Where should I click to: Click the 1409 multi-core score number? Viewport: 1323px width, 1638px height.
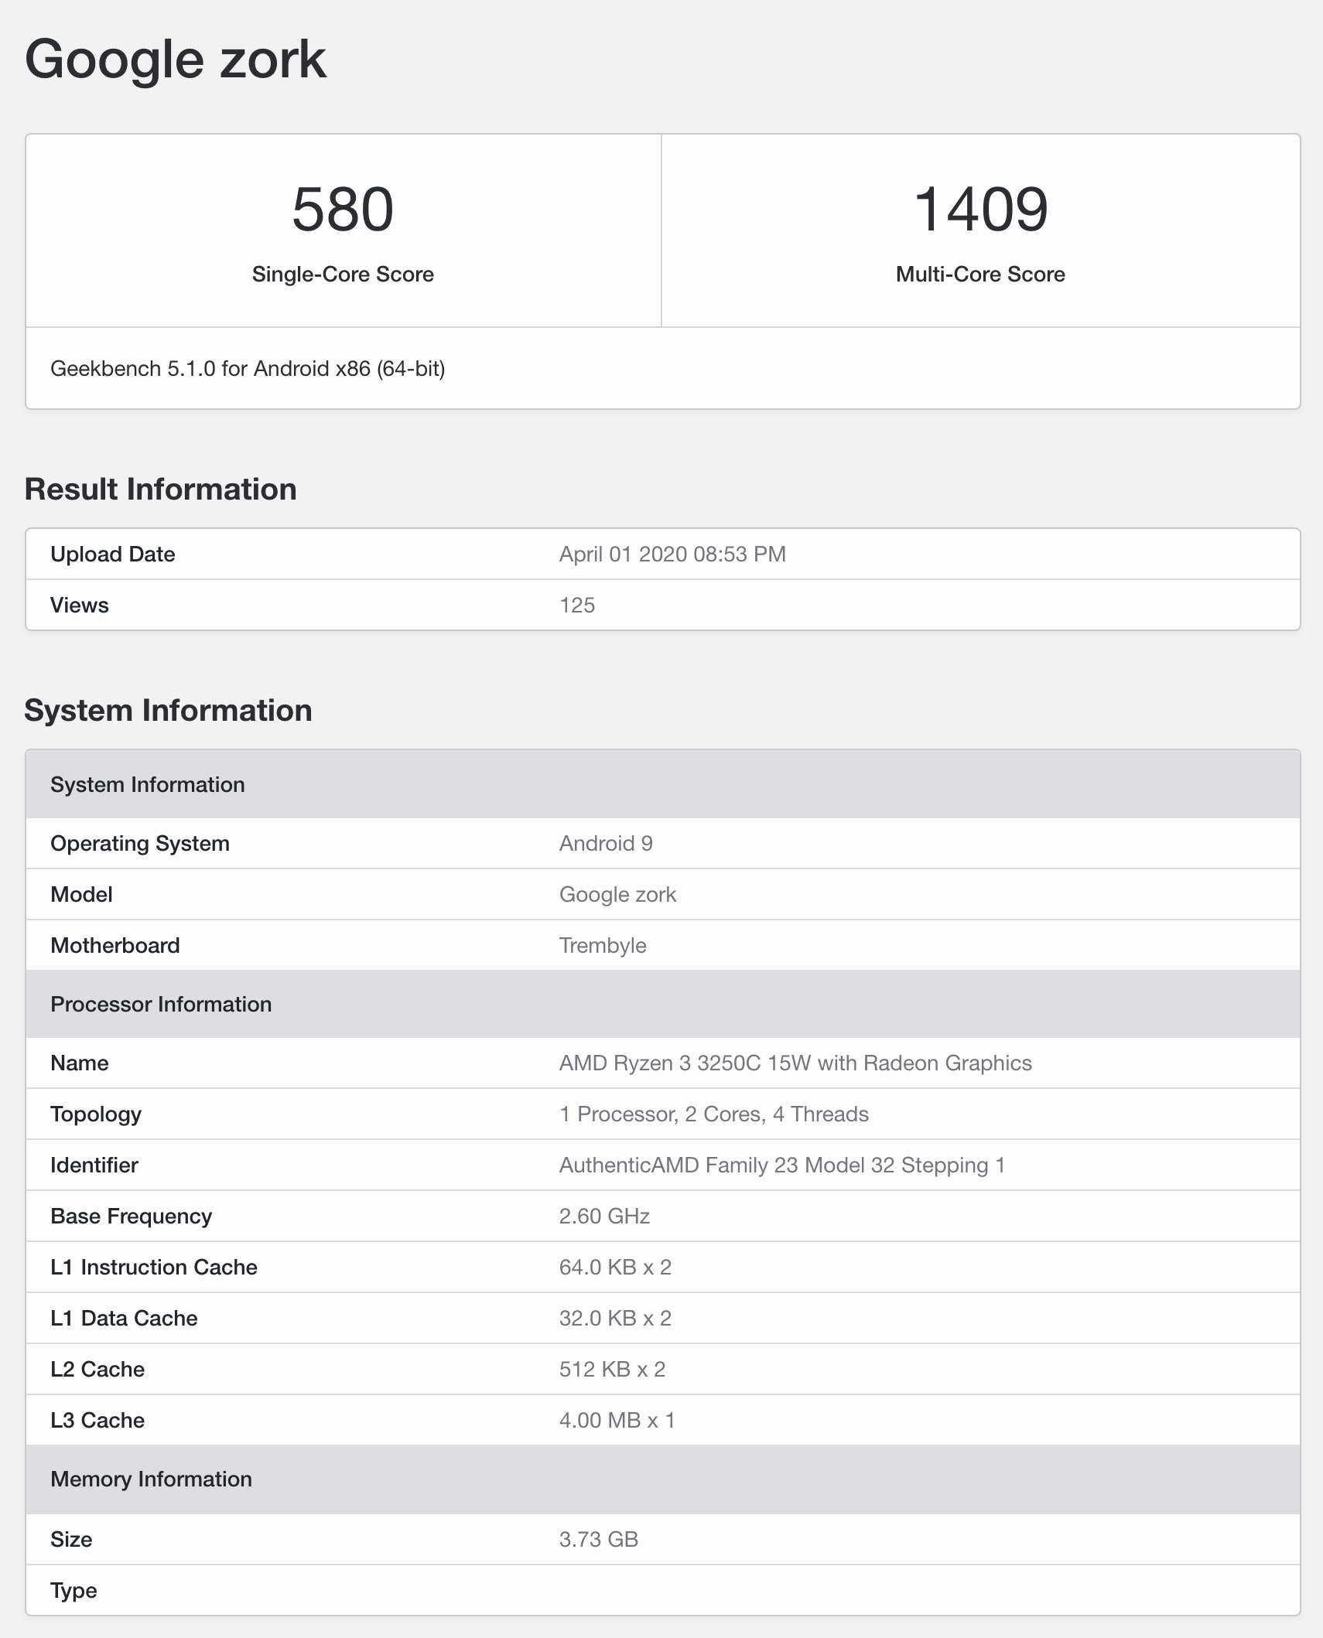point(980,210)
